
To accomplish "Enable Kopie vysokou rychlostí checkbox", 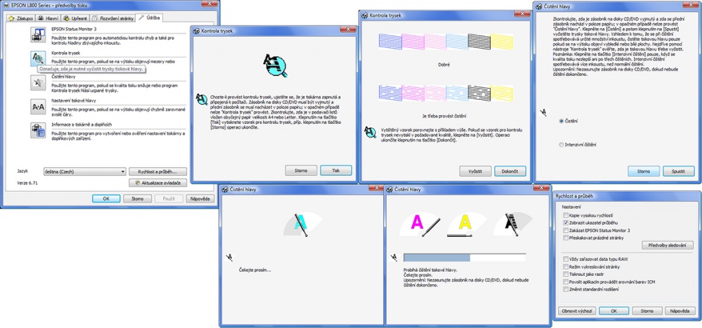I will pos(566,215).
